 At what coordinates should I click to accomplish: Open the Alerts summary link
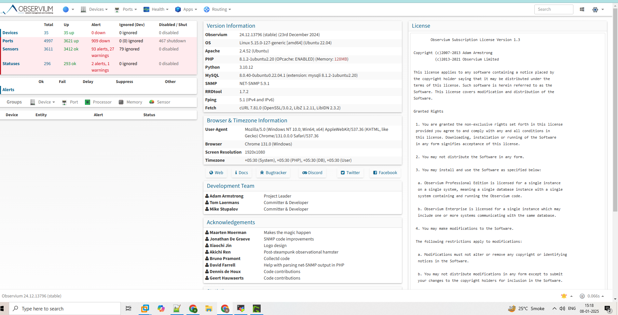pos(8,89)
